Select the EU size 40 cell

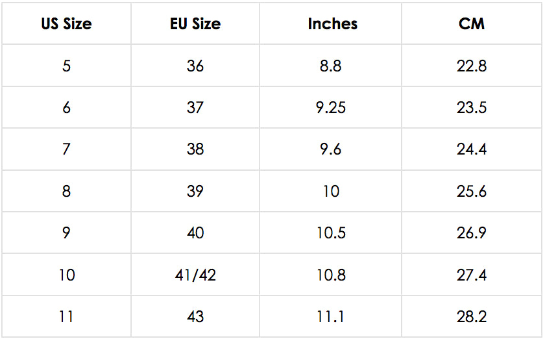coord(195,232)
